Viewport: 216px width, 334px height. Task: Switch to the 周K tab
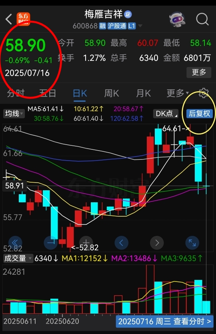pyautogui.click(x=112, y=93)
